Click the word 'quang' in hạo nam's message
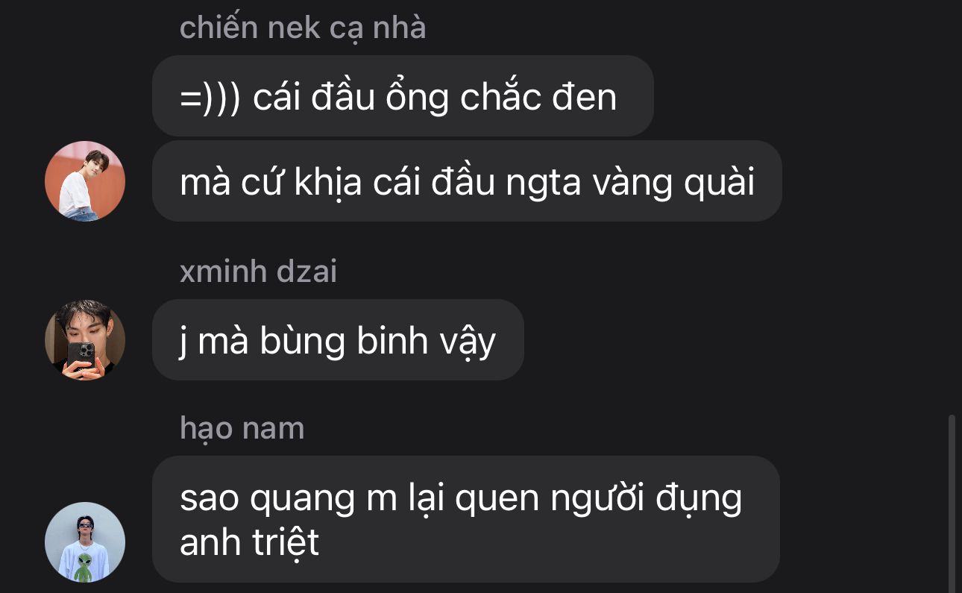962x593 pixels. click(x=302, y=500)
